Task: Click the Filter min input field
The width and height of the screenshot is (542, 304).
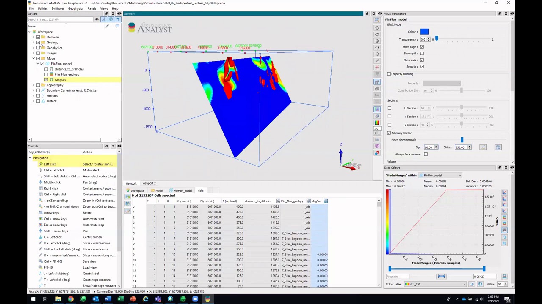Action: (397, 277)
